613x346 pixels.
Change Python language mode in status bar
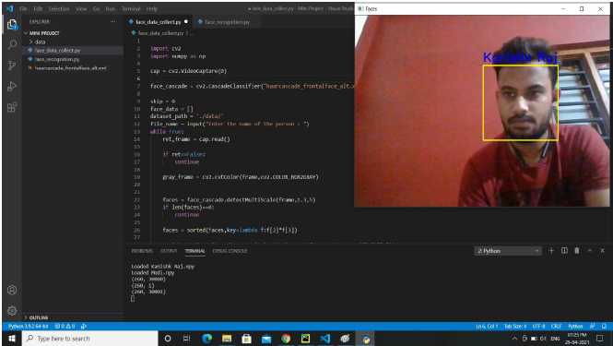tap(575, 326)
